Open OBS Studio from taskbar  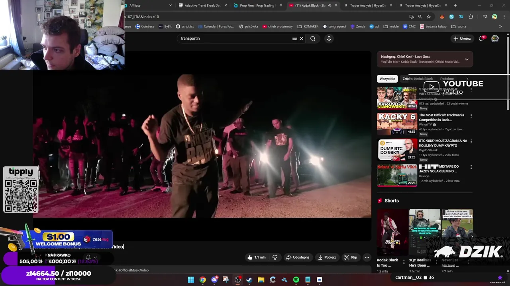[x=237, y=280]
